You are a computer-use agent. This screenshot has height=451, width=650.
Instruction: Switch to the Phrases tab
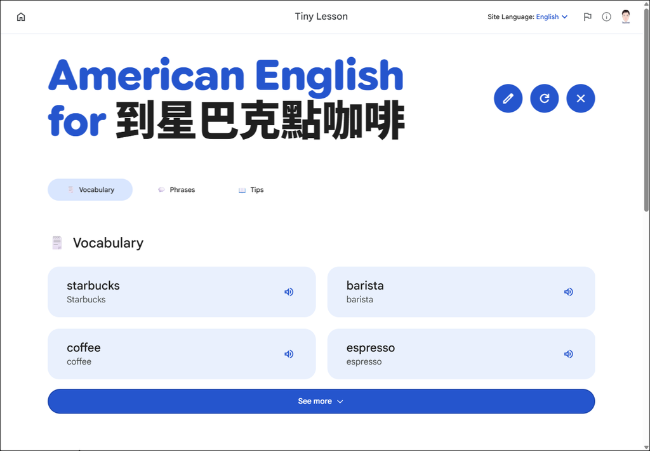[x=176, y=190]
